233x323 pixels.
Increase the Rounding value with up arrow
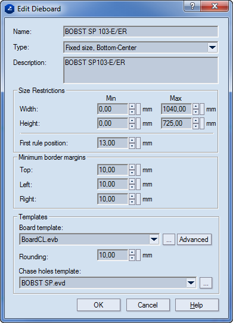(x=132, y=252)
